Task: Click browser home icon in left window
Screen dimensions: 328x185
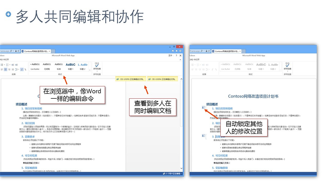Action: [173, 51]
